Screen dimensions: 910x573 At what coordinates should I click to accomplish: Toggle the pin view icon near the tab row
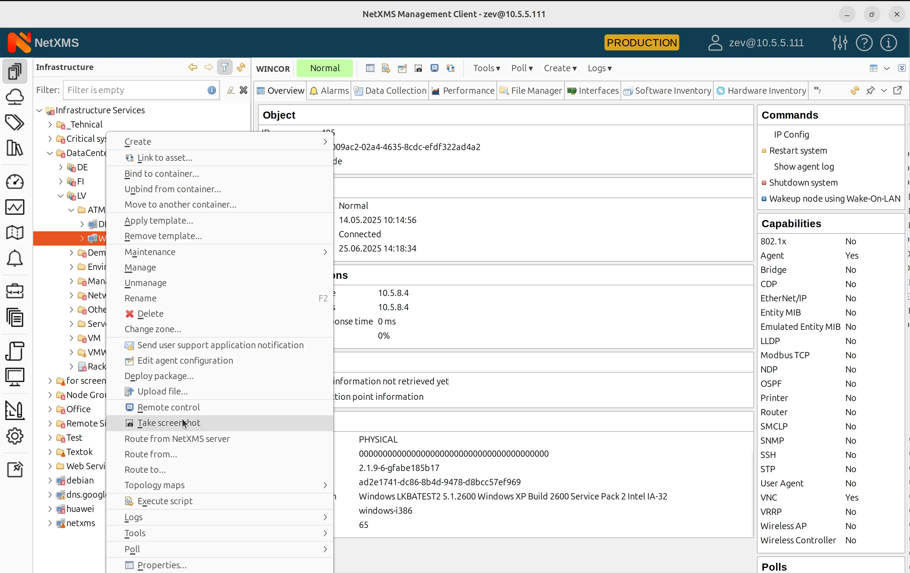point(870,91)
